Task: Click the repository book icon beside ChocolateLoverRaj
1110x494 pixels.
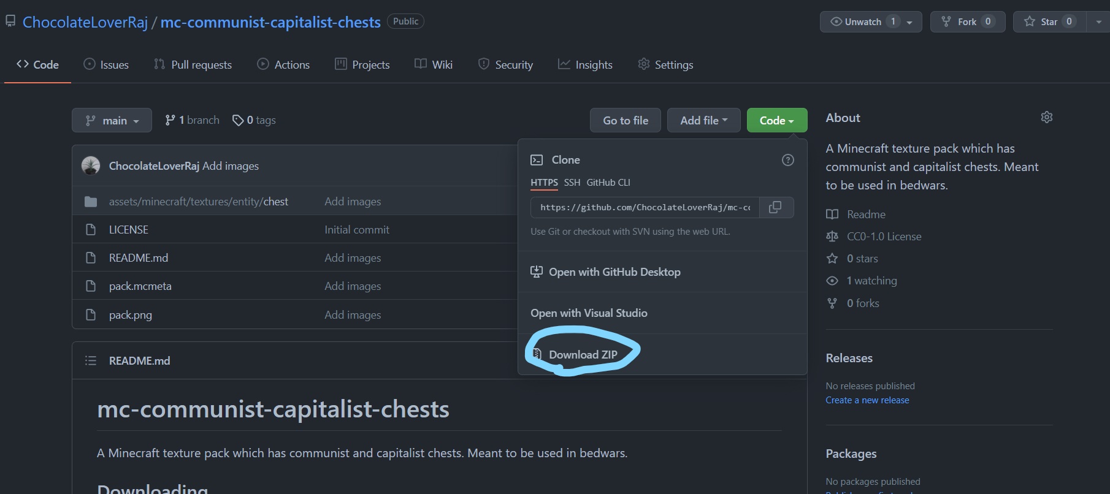Action: coord(10,20)
